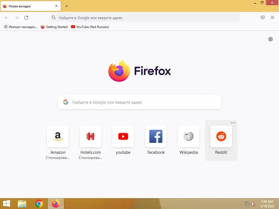Viewport: 279px width, 209px height.
Task: Open File Explorer from the taskbar
Action: coord(22,204)
